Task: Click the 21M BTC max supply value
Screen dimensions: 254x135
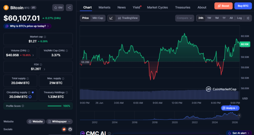Action: 56,83
